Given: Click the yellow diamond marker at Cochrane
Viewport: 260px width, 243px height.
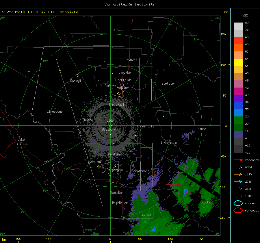Looking at the screenshot, I should click(x=99, y=167).
